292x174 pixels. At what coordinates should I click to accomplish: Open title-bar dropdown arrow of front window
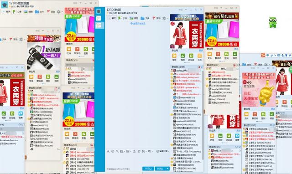coord(186,9)
